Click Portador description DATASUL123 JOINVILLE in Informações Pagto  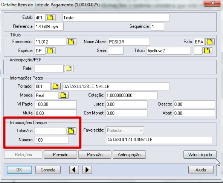click(116, 86)
